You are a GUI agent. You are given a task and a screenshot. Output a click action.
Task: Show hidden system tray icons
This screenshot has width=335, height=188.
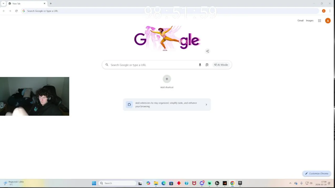290,183
